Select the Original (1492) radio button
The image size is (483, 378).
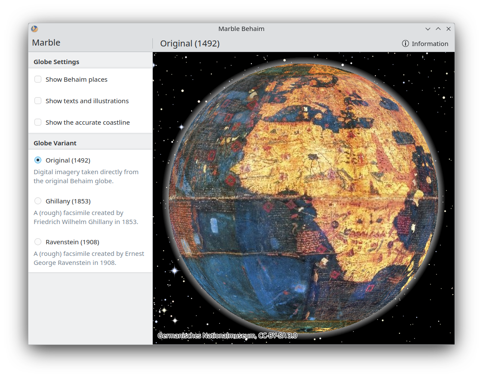pyautogui.click(x=38, y=160)
